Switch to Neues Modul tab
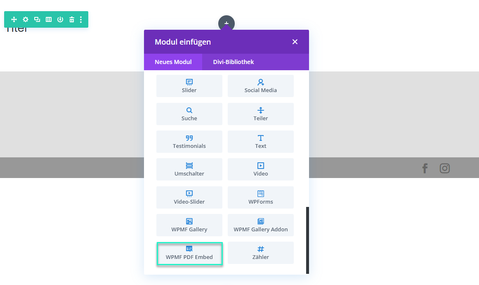Screen dimensions: 479x285 pos(173,62)
